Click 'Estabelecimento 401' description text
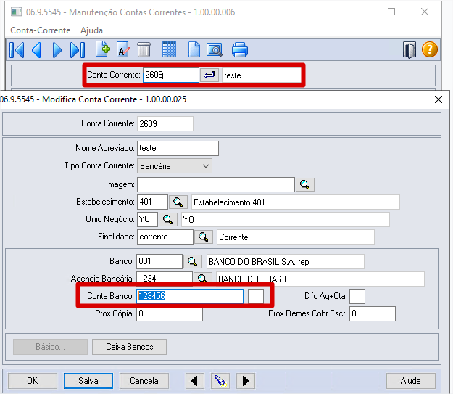Image resolution: width=453 pixels, height=394 pixels. click(x=229, y=202)
